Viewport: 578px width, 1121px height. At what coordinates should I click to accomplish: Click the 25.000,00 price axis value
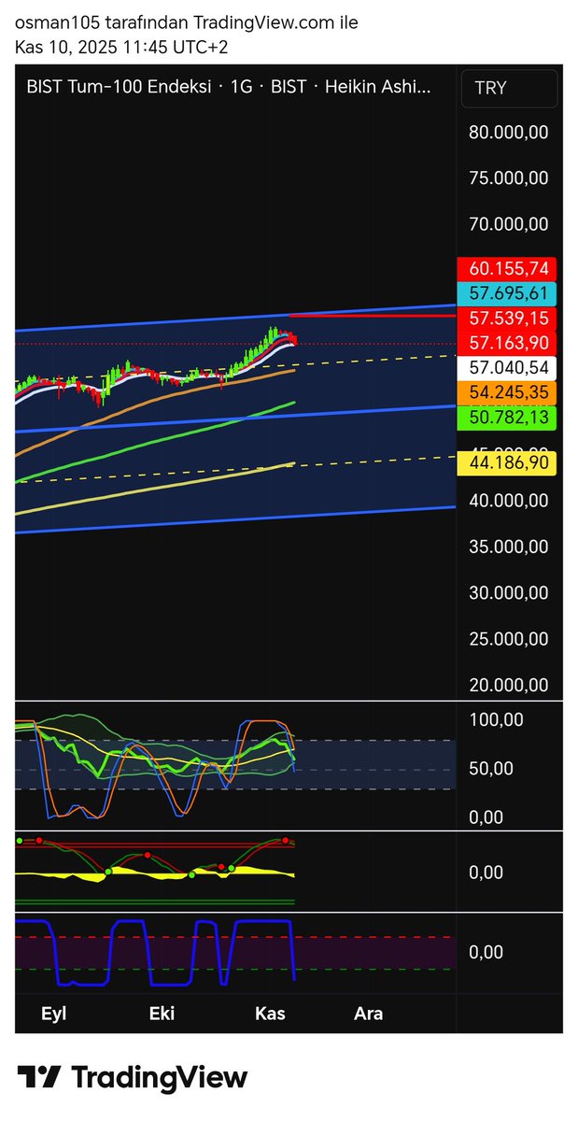(508, 639)
